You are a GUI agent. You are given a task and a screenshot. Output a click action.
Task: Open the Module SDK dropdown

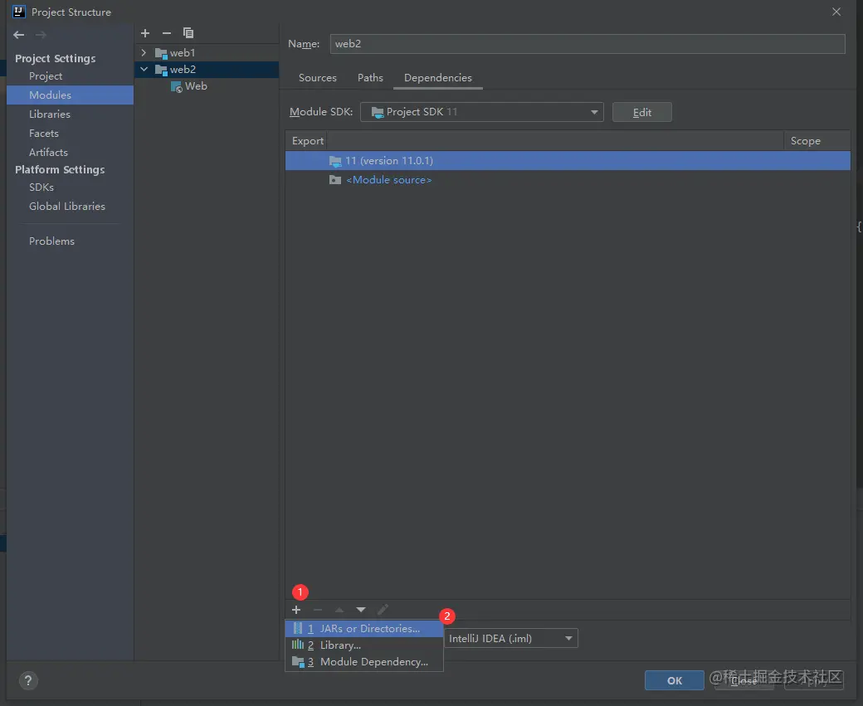(481, 112)
